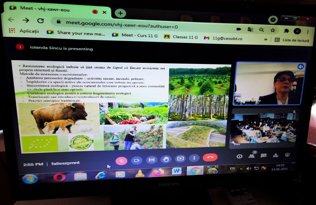The height and width of the screenshot is (205, 316).
Task: Open Lista de lectură reading list
Action: point(292,40)
